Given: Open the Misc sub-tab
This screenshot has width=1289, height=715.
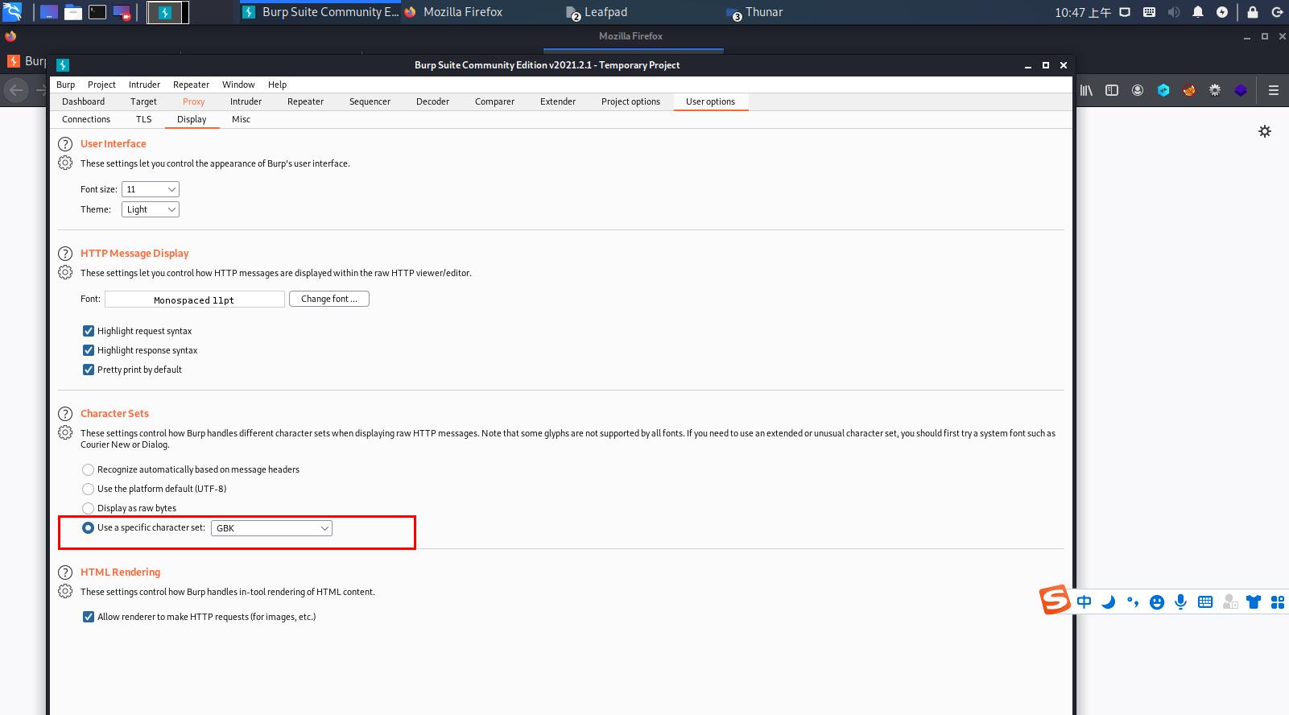Looking at the screenshot, I should (x=241, y=119).
